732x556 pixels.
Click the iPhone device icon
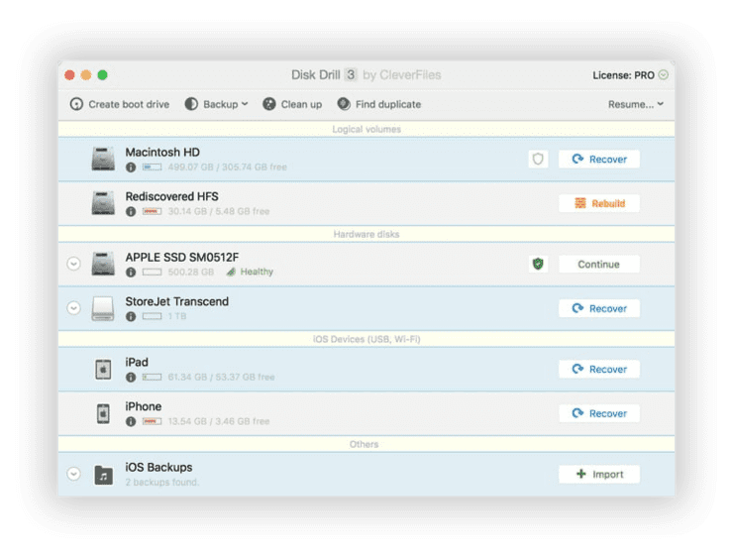[103, 413]
